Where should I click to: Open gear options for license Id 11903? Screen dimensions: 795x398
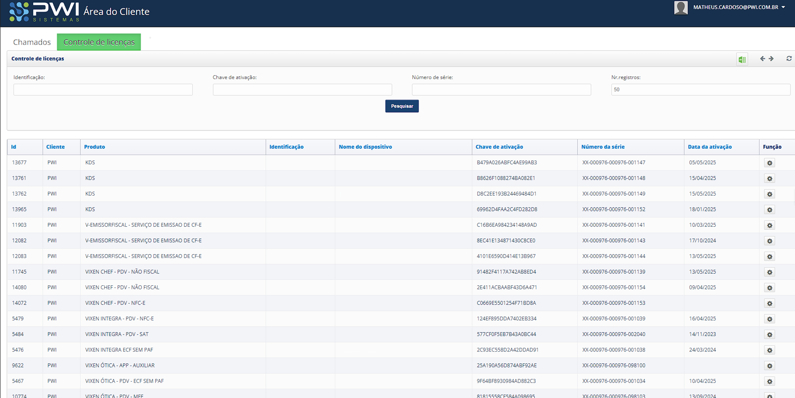click(x=769, y=225)
